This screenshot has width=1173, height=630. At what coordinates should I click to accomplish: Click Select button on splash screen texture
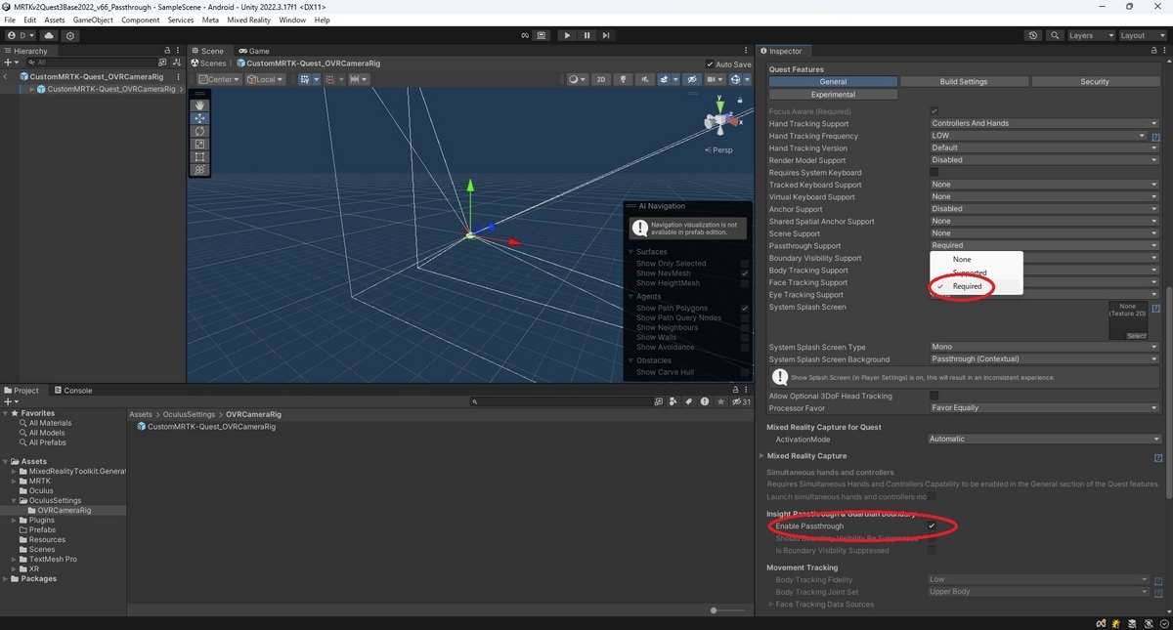coord(1136,336)
